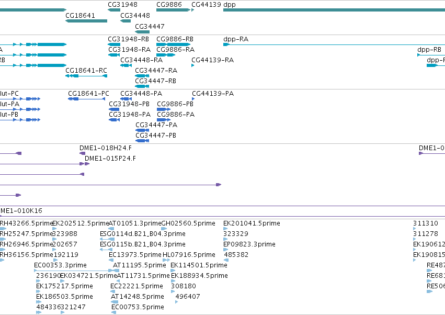Select EST RH43266.5prime
Screen dimensions: 445x315
[27, 223]
